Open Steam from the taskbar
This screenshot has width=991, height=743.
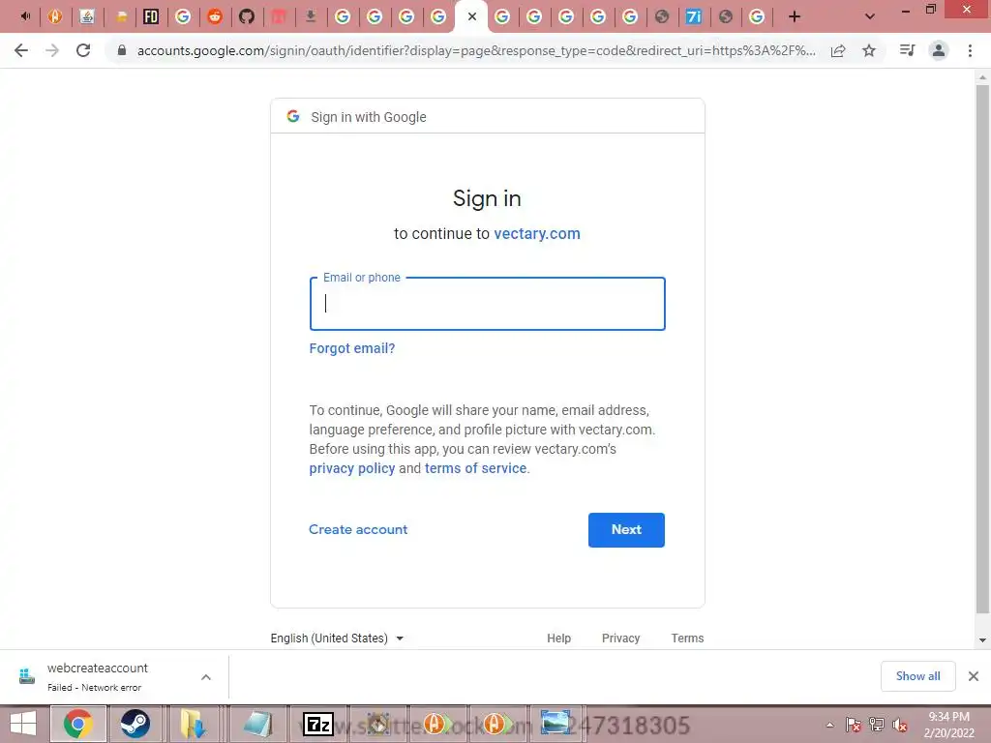click(135, 724)
